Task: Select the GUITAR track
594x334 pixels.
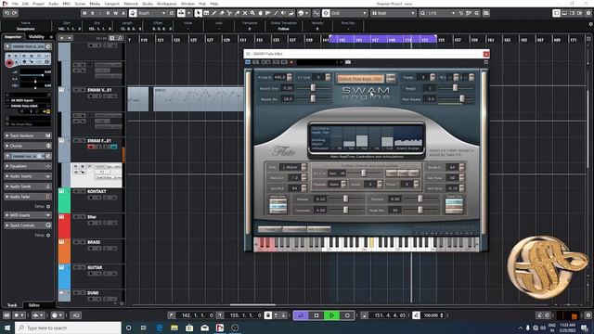Action: (x=95, y=268)
